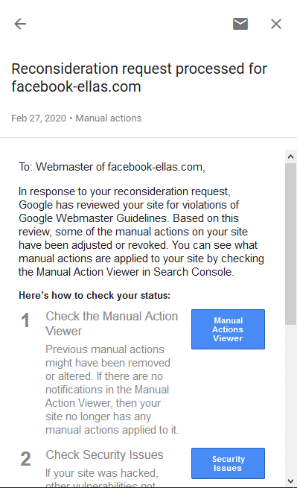Image resolution: width=297 pixels, height=488 pixels.
Task: Click the message scrollbar thumb
Action: 291,244
